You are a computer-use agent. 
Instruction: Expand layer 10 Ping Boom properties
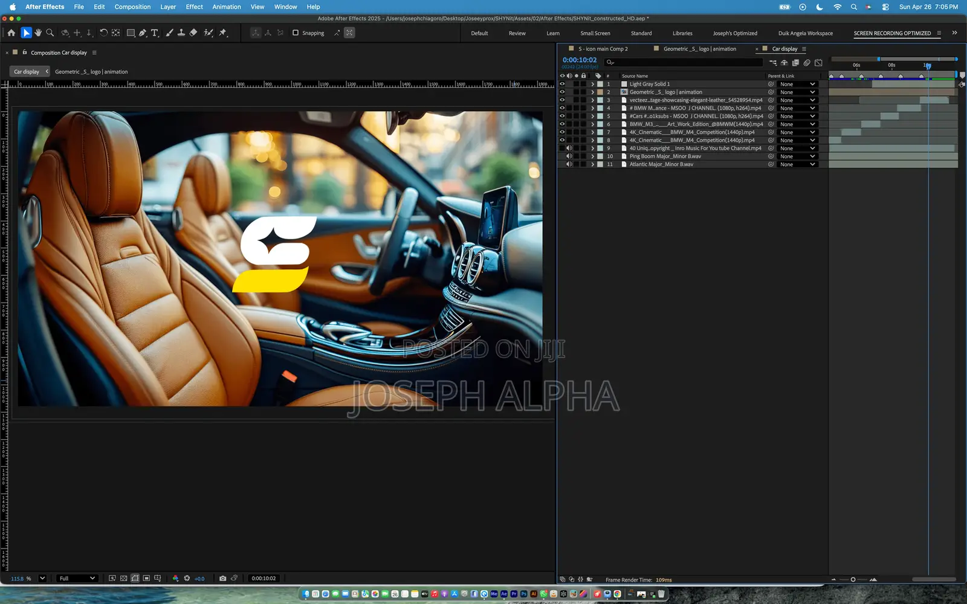(592, 156)
